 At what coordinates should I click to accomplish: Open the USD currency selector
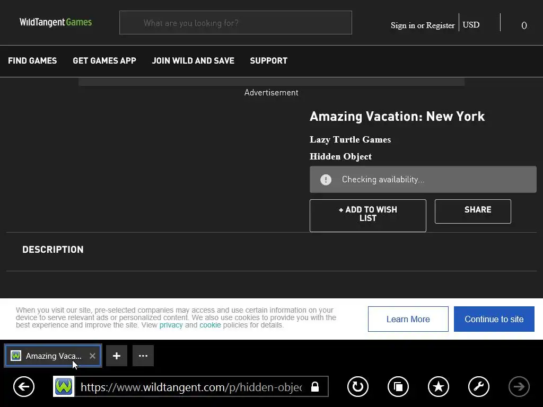(x=471, y=25)
